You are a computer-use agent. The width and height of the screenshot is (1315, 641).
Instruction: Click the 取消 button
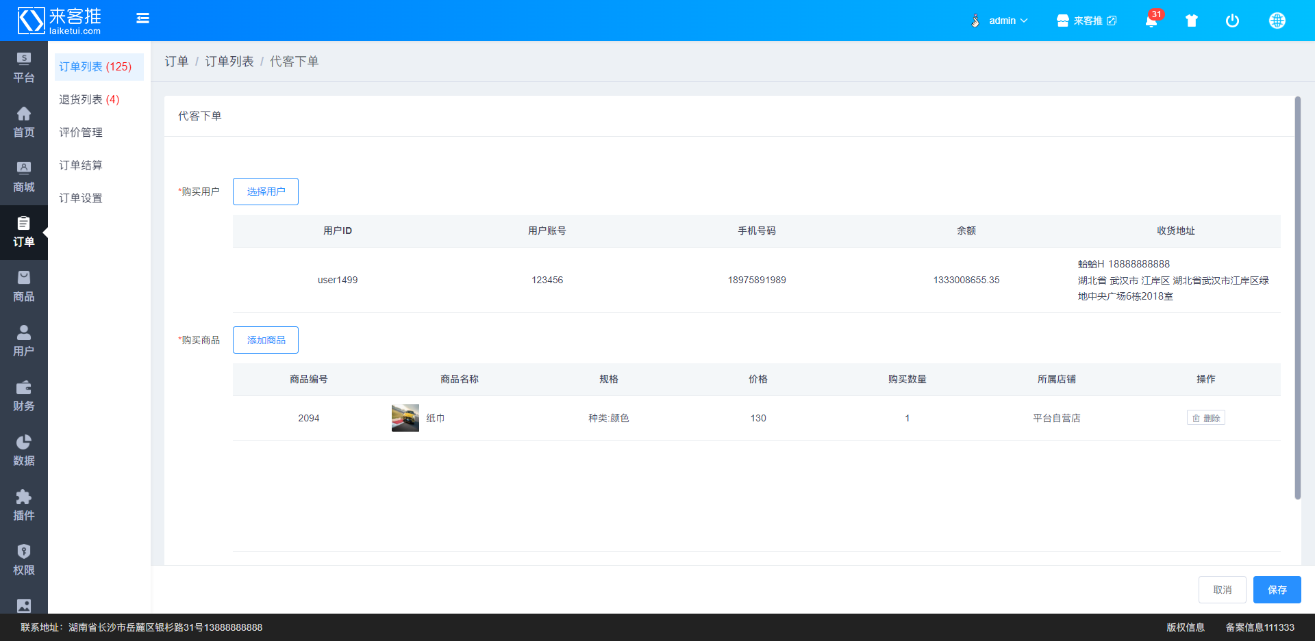coord(1223,590)
